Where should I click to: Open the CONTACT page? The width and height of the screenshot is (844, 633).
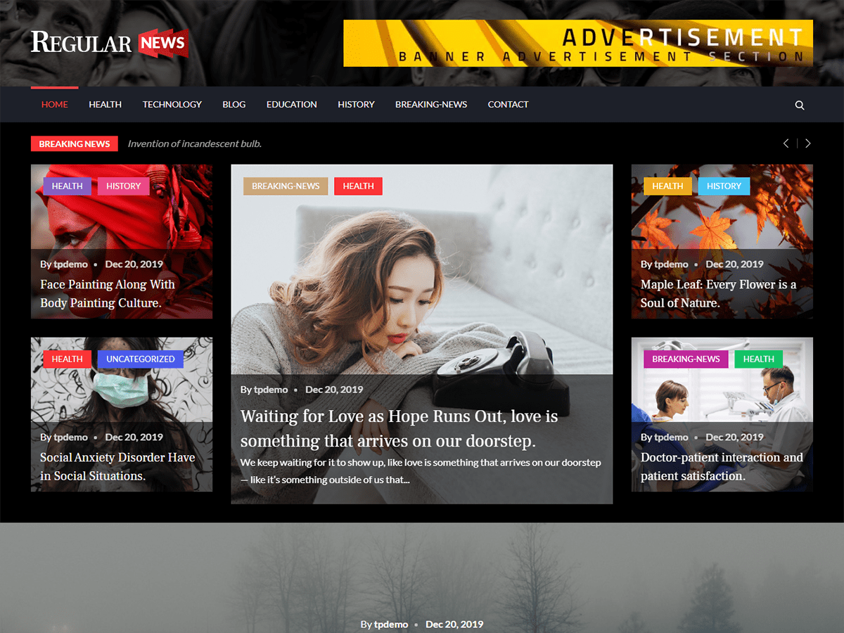(x=508, y=104)
